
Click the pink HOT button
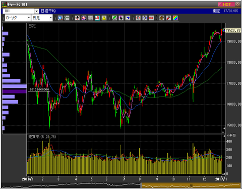[x=226, y=5]
